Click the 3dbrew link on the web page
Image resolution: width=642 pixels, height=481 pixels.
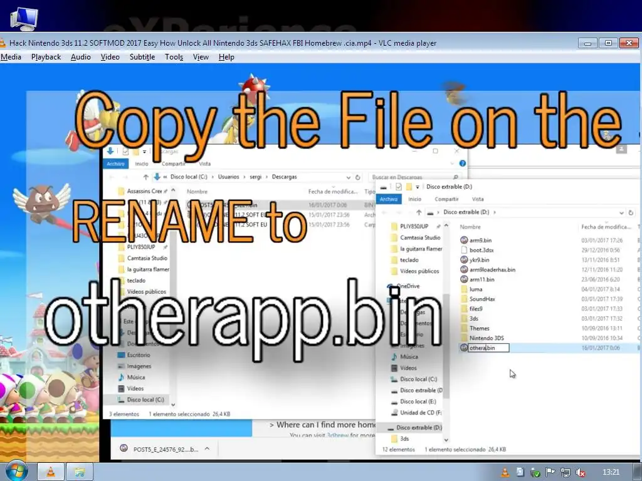[338, 435]
